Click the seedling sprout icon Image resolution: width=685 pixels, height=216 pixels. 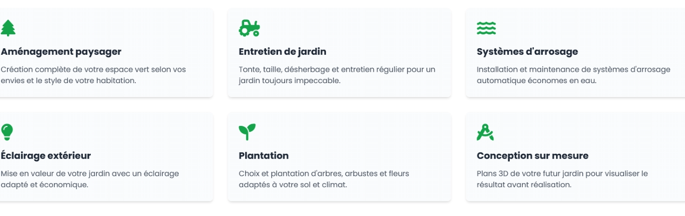[x=247, y=132]
